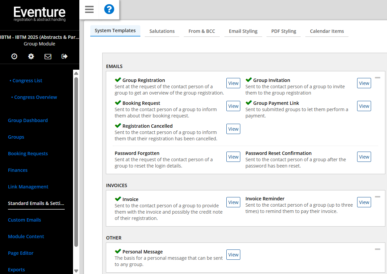The width and height of the screenshot is (387, 274).
Task: Open the blue help question mark icon
Action: 109,9
